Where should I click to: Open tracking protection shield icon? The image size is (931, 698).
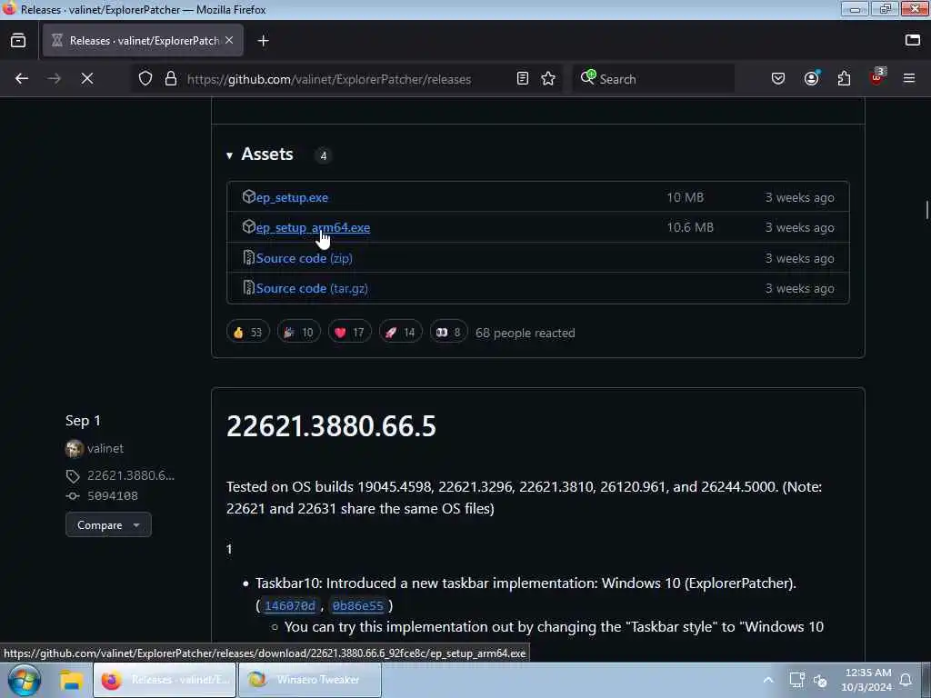coord(145,78)
